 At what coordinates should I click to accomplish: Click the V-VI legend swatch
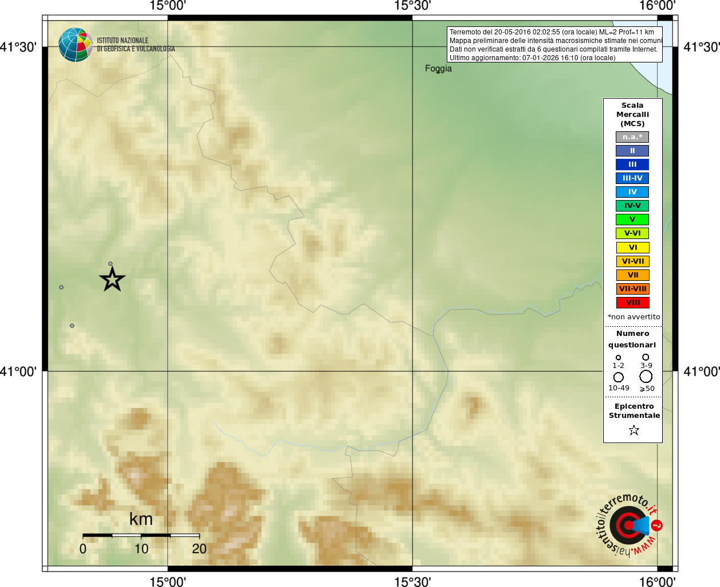(x=632, y=233)
